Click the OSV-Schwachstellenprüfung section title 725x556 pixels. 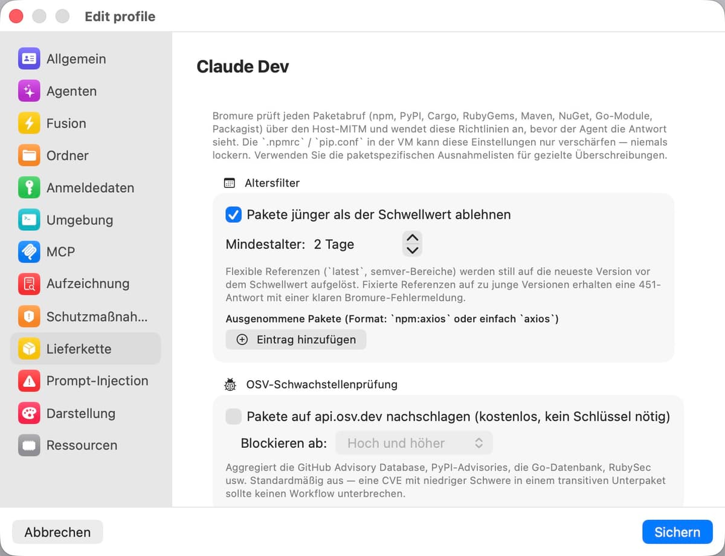click(322, 384)
